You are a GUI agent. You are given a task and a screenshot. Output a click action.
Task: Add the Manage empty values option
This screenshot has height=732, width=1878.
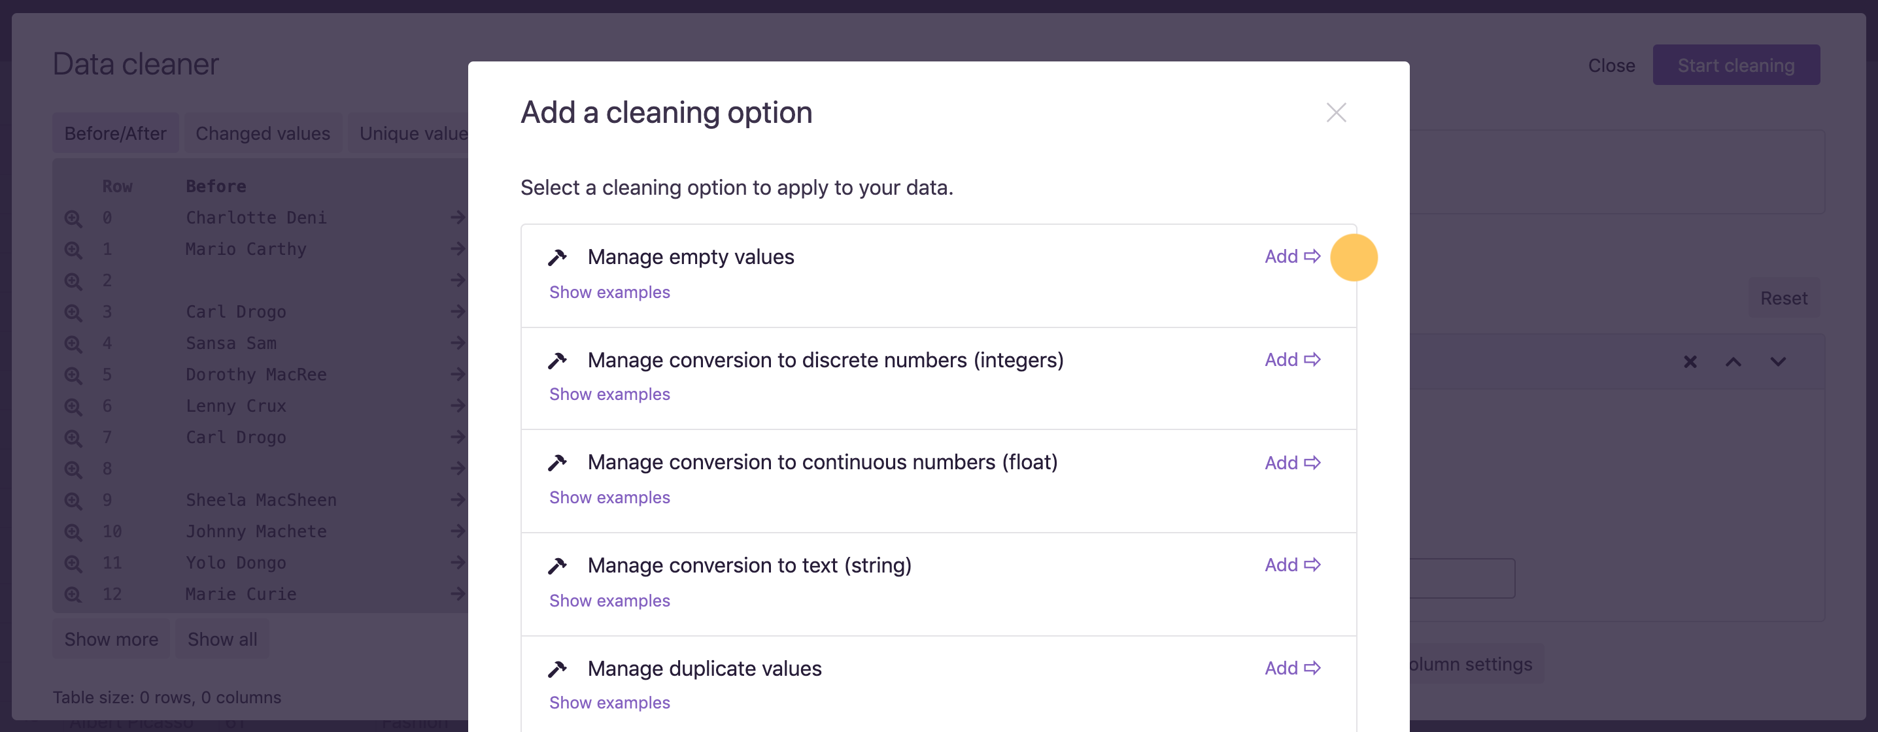1292,256
